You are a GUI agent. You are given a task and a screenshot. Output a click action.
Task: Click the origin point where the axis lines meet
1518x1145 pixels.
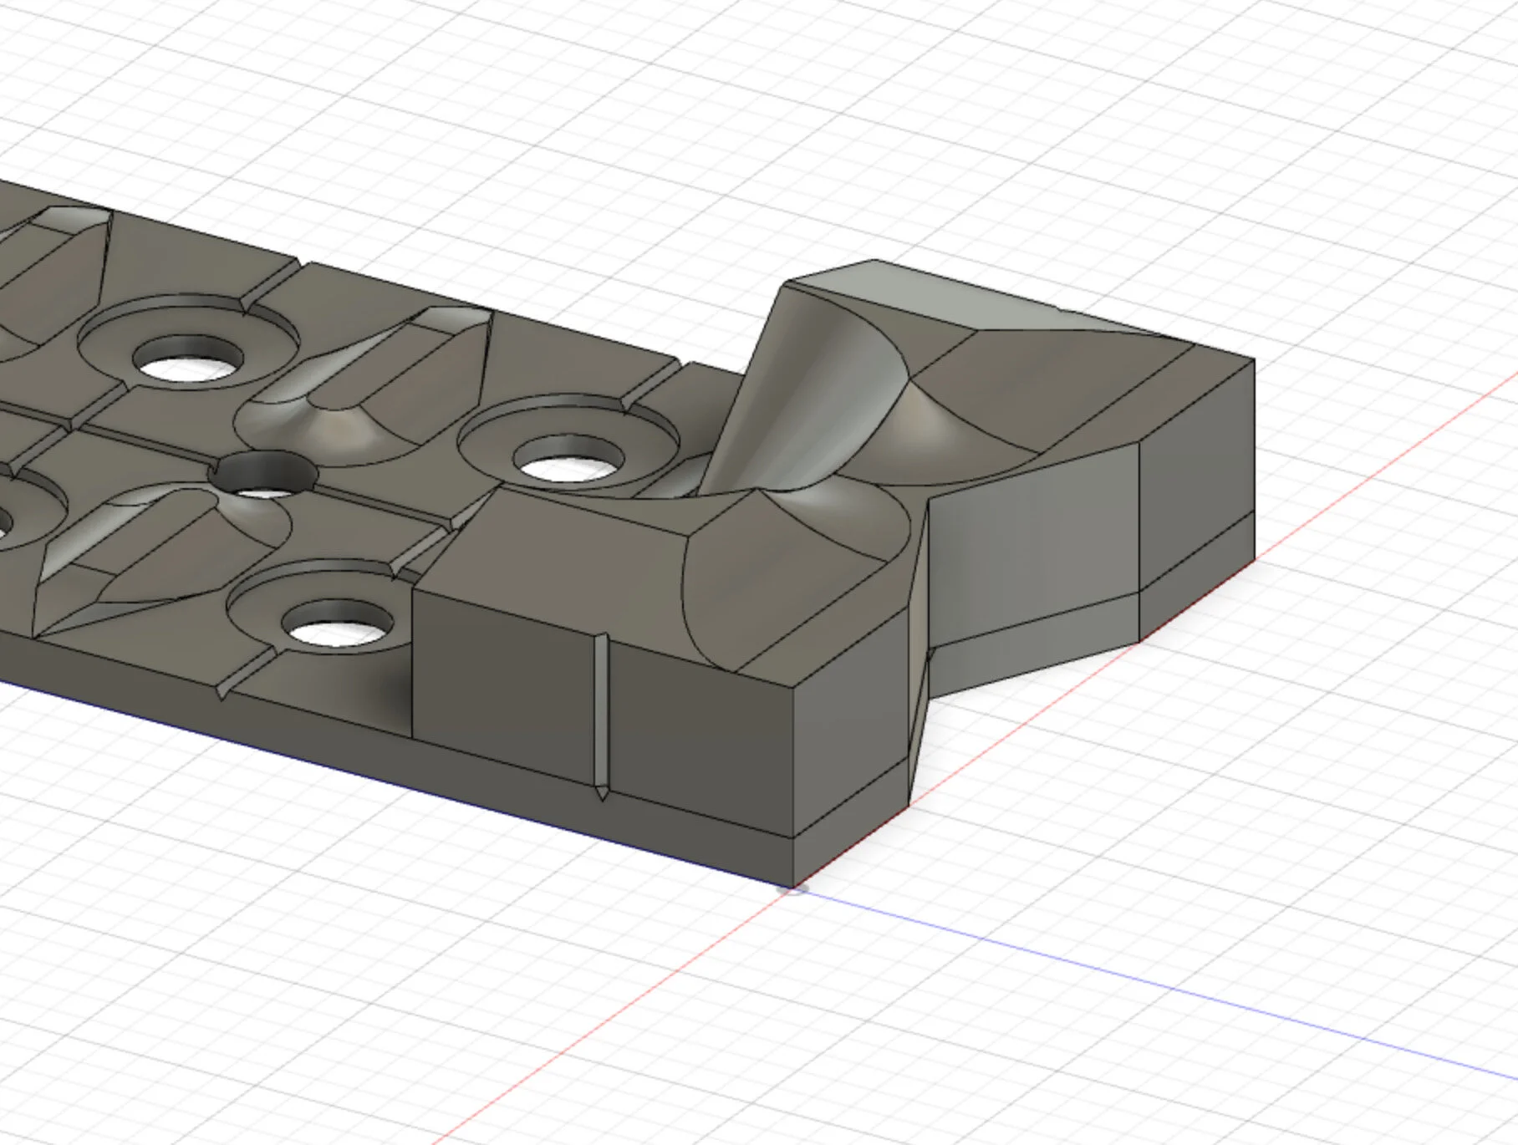[x=792, y=888]
